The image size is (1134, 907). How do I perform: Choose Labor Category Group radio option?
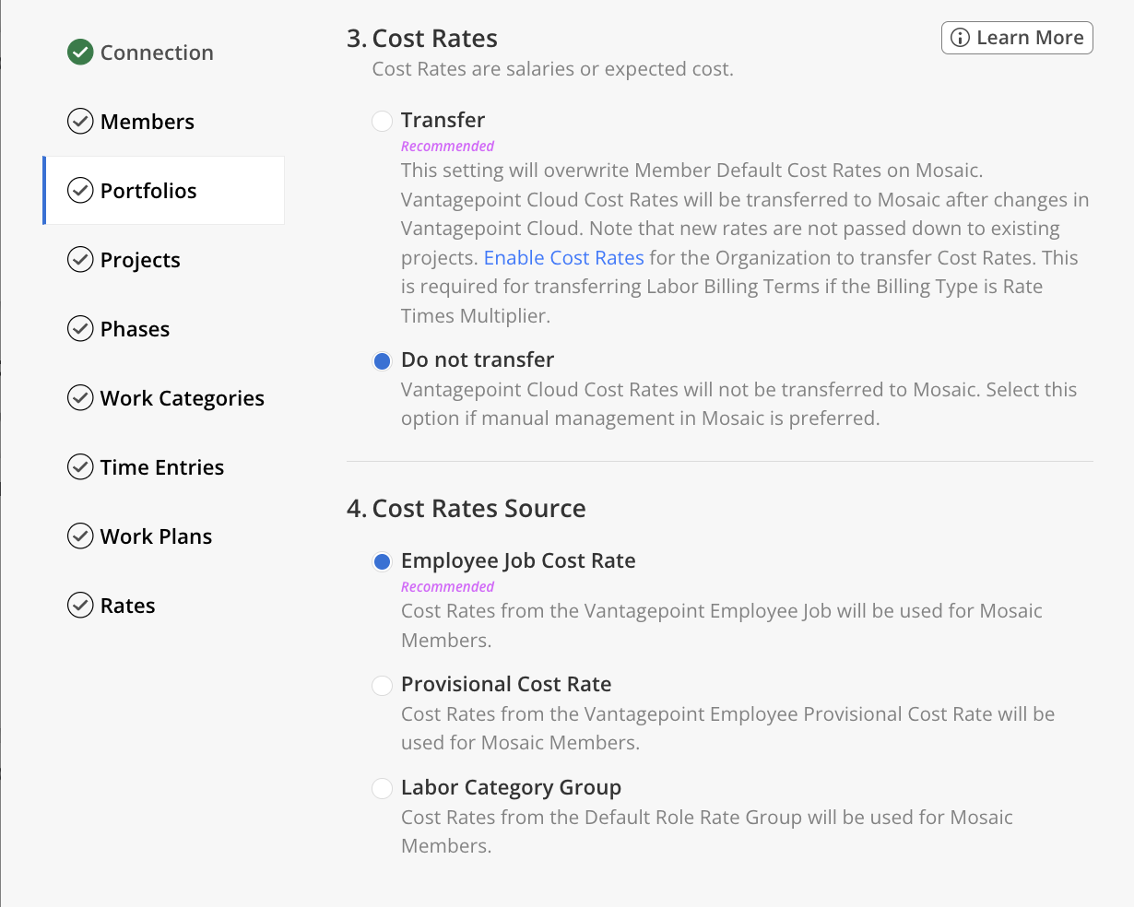(382, 789)
